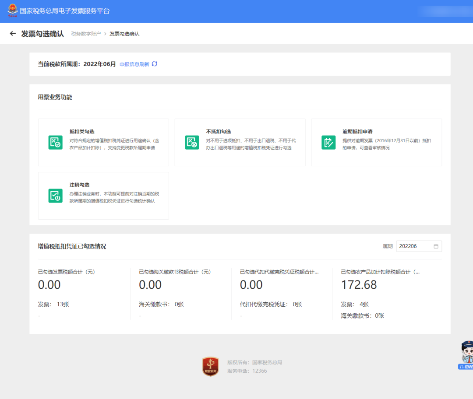Click the 不抵扣勾选 green icon
473x399 pixels.
tap(192, 142)
